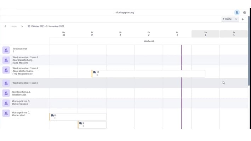Screen dimensions: 251x141
Task: Open assembly order 8 bar
Action: click(x=78, y=117)
